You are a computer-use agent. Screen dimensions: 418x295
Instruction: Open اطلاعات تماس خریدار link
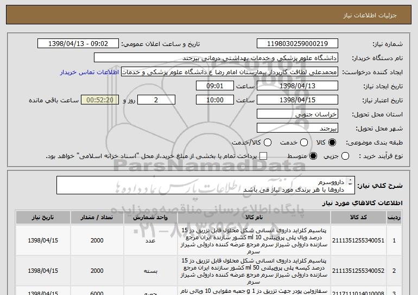90,72
